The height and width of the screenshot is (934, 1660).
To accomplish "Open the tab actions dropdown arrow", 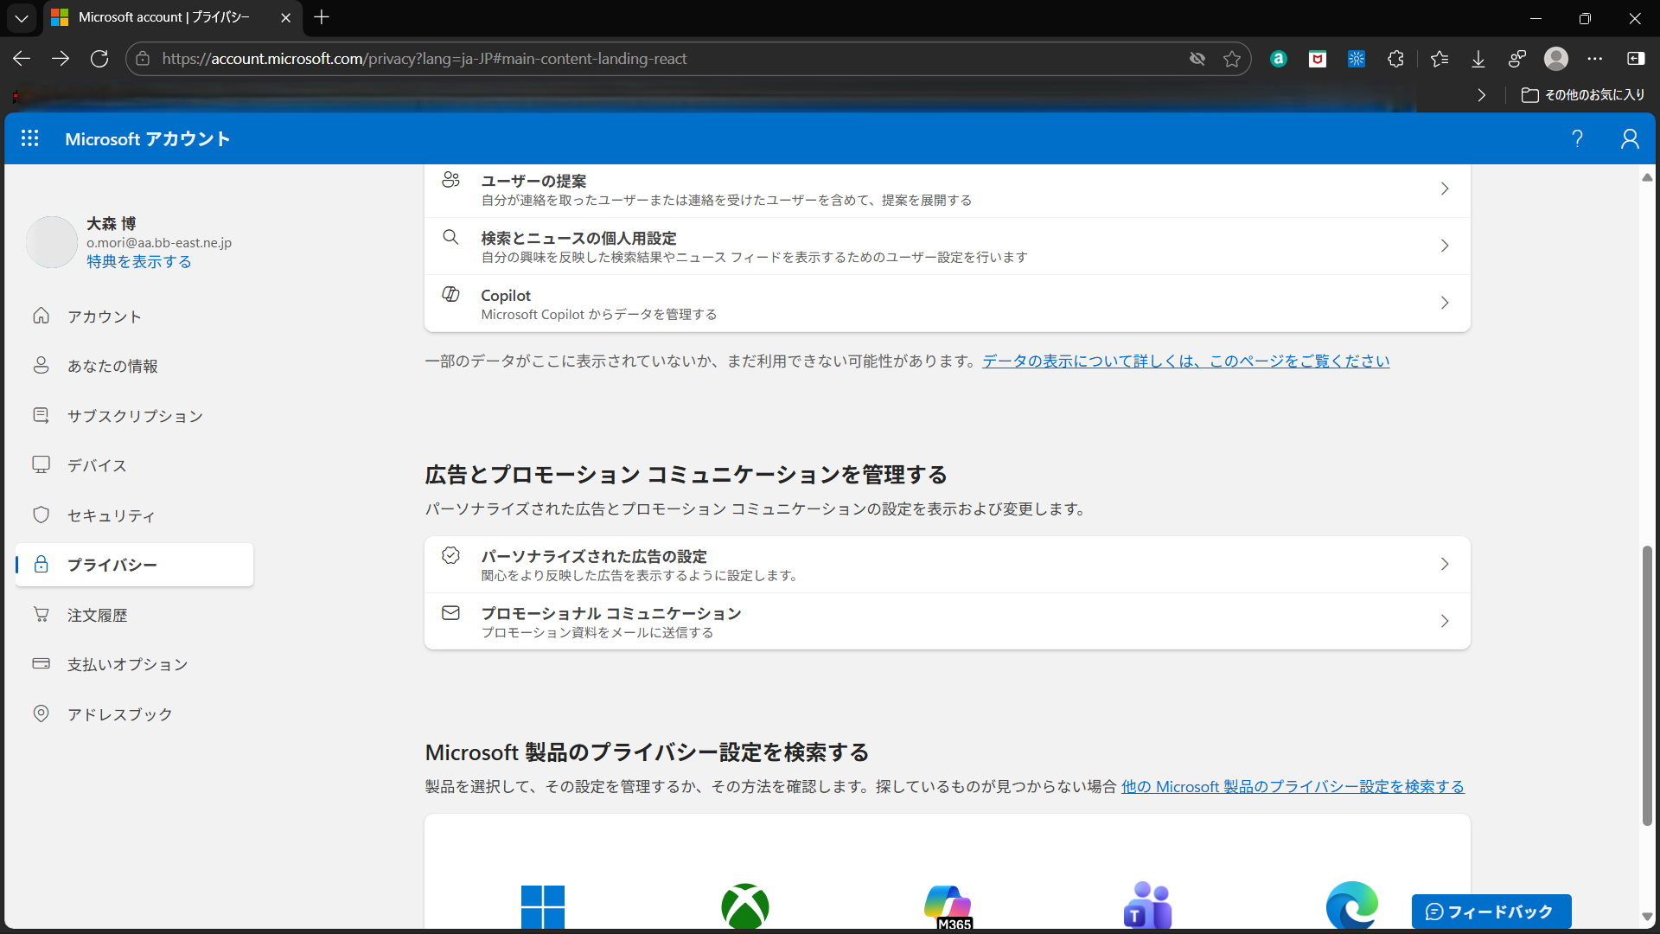I will click(x=22, y=17).
